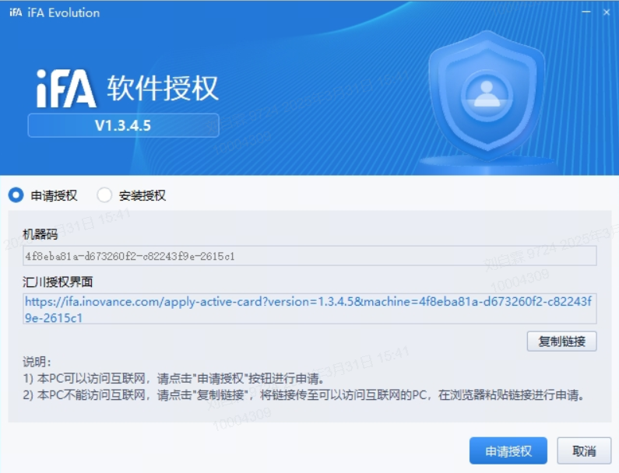Open the ifa.inovance.com authorization link
Viewport: 619px width, 473px height.
coord(308,310)
